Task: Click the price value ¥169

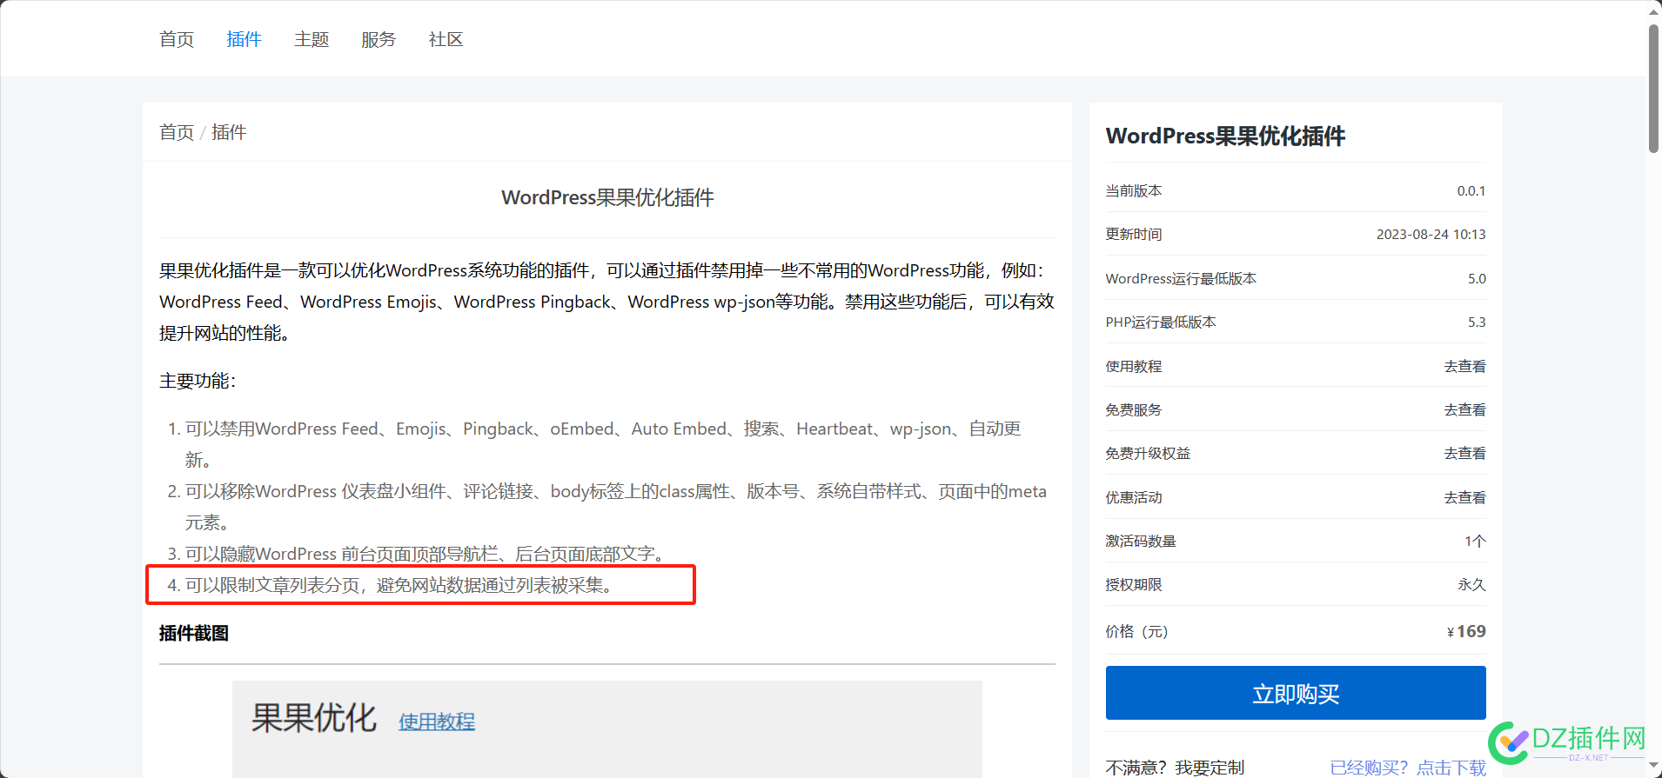Action: [x=1466, y=631]
